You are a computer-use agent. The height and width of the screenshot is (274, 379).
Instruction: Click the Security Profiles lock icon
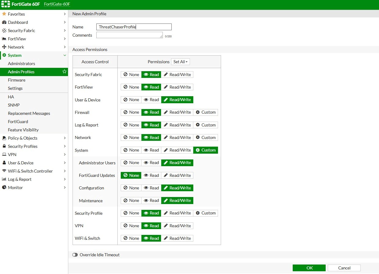click(4, 146)
